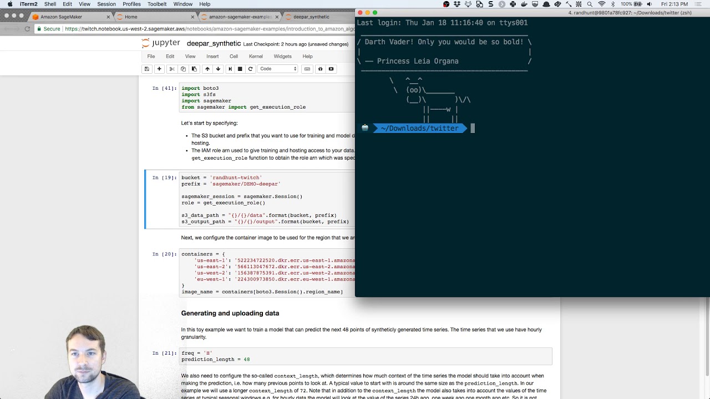Select the import boto3 code cell
This screenshot has height=399, width=710.
(266, 98)
